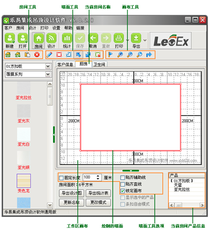Click product list scroll right arrow
Screen dimensions: 211x231
click(202, 205)
